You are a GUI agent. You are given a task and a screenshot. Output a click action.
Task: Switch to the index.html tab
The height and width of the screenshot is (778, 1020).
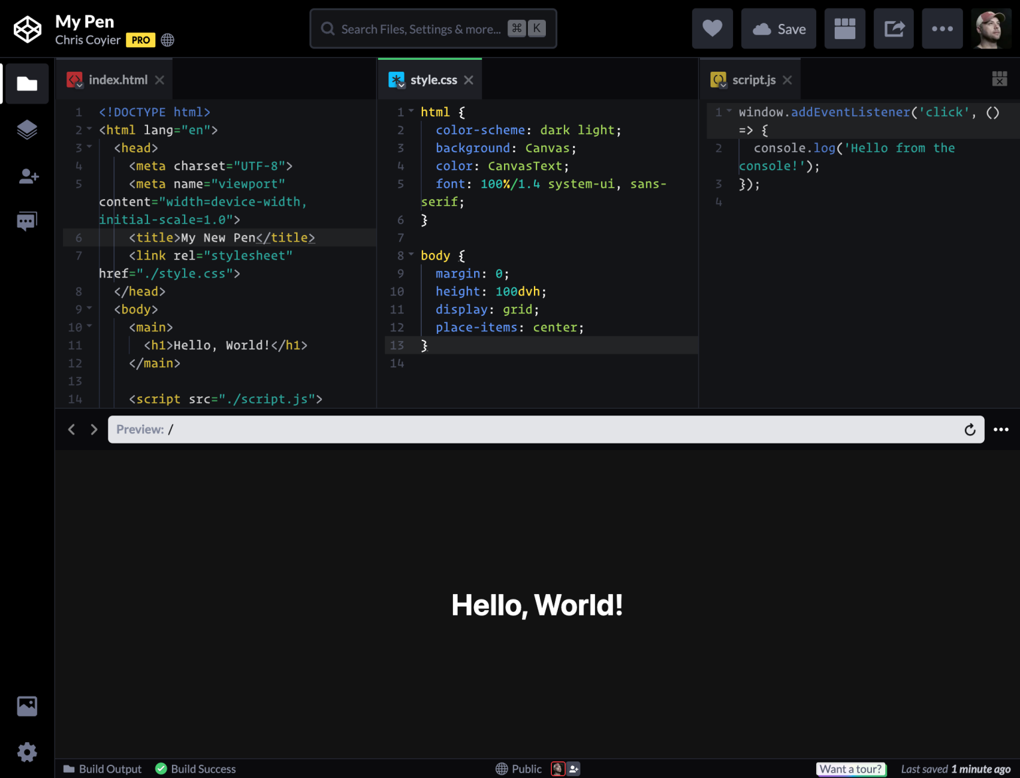click(118, 79)
